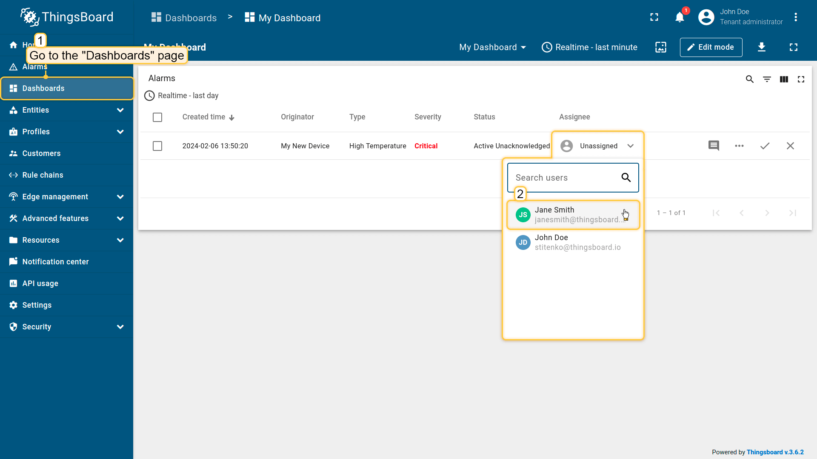
Task: Open Rule chains in sidebar
Action: pyautogui.click(x=43, y=175)
